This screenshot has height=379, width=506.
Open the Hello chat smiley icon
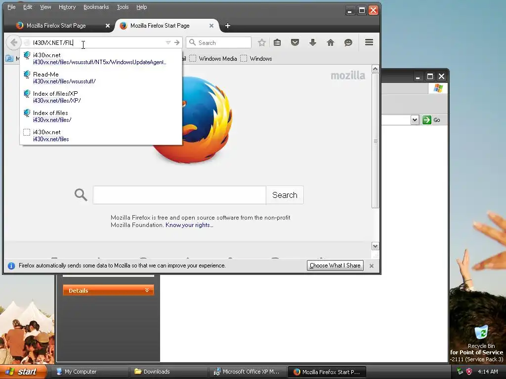(348, 42)
